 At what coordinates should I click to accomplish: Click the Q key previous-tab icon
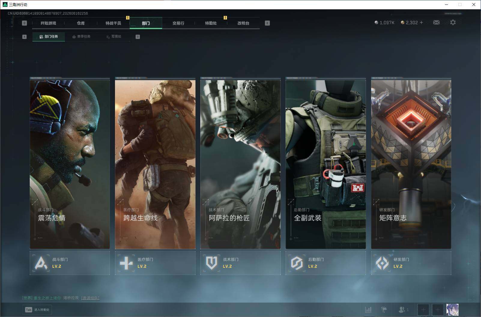[25, 23]
